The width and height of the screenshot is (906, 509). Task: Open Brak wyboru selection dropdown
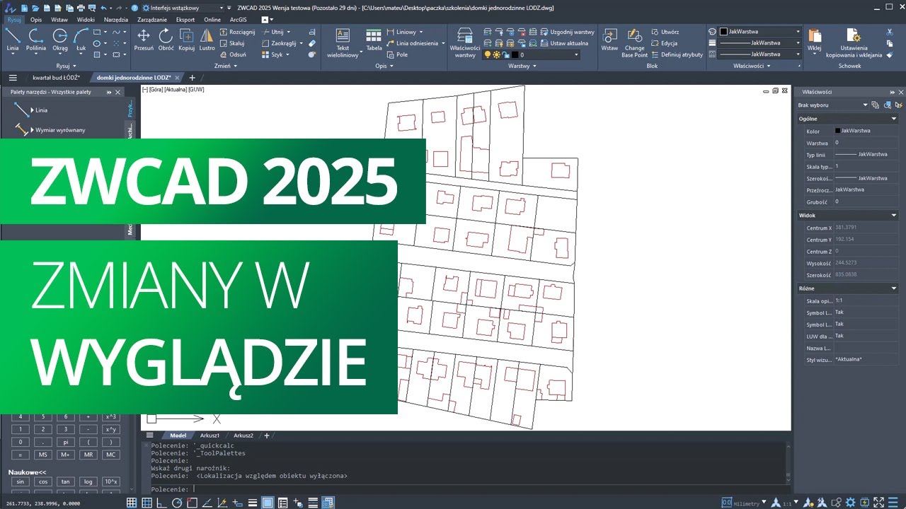point(832,105)
